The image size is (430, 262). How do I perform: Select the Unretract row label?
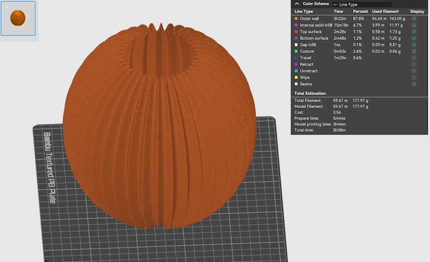(309, 71)
